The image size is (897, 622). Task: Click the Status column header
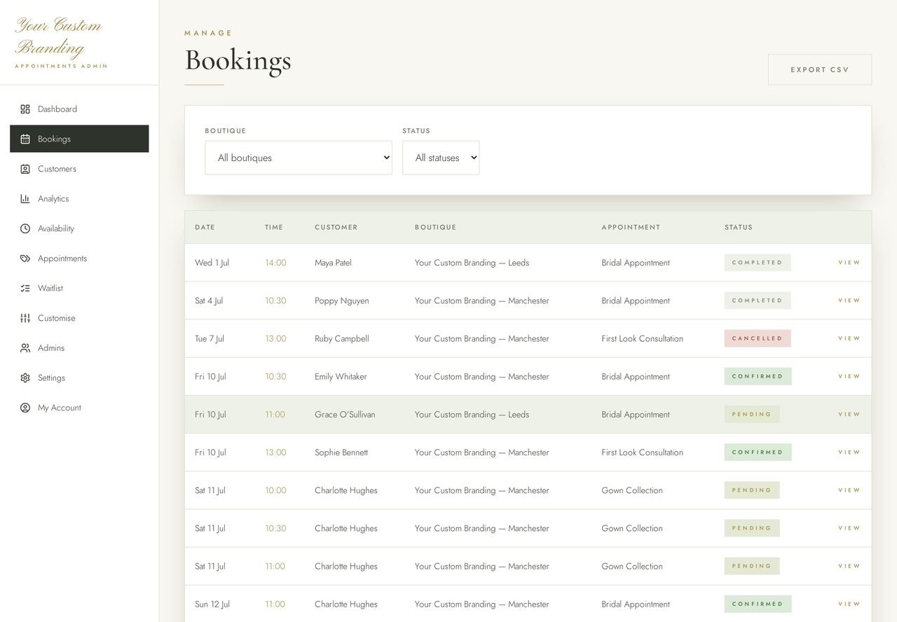tap(739, 228)
